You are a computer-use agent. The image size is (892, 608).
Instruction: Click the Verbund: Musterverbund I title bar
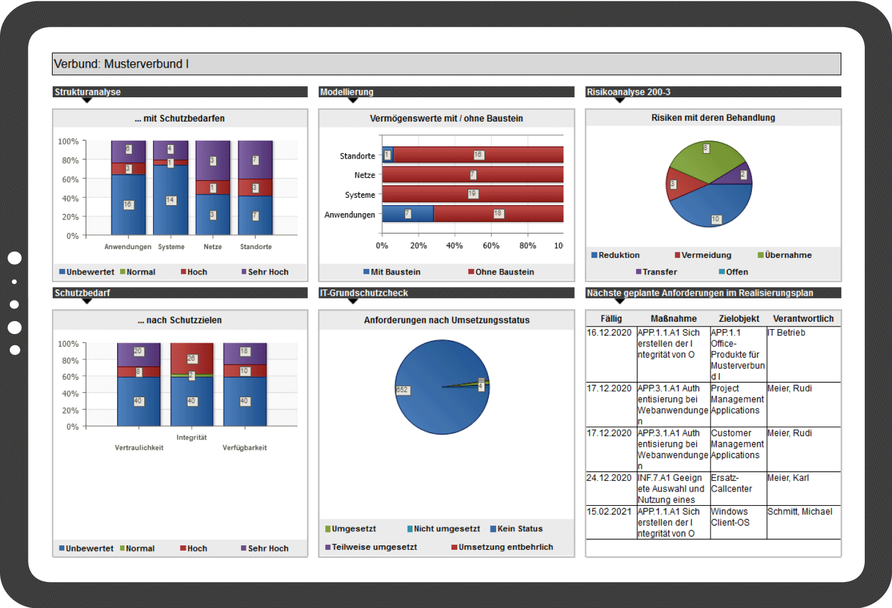pyautogui.click(x=446, y=64)
